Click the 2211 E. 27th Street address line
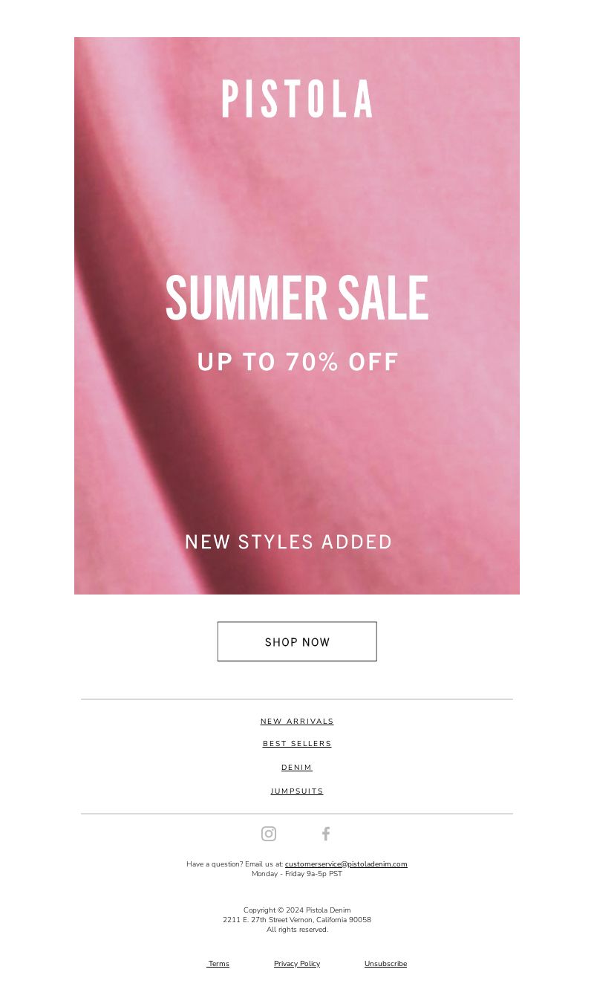Image resolution: width=594 pixels, height=1001 pixels. tap(297, 920)
